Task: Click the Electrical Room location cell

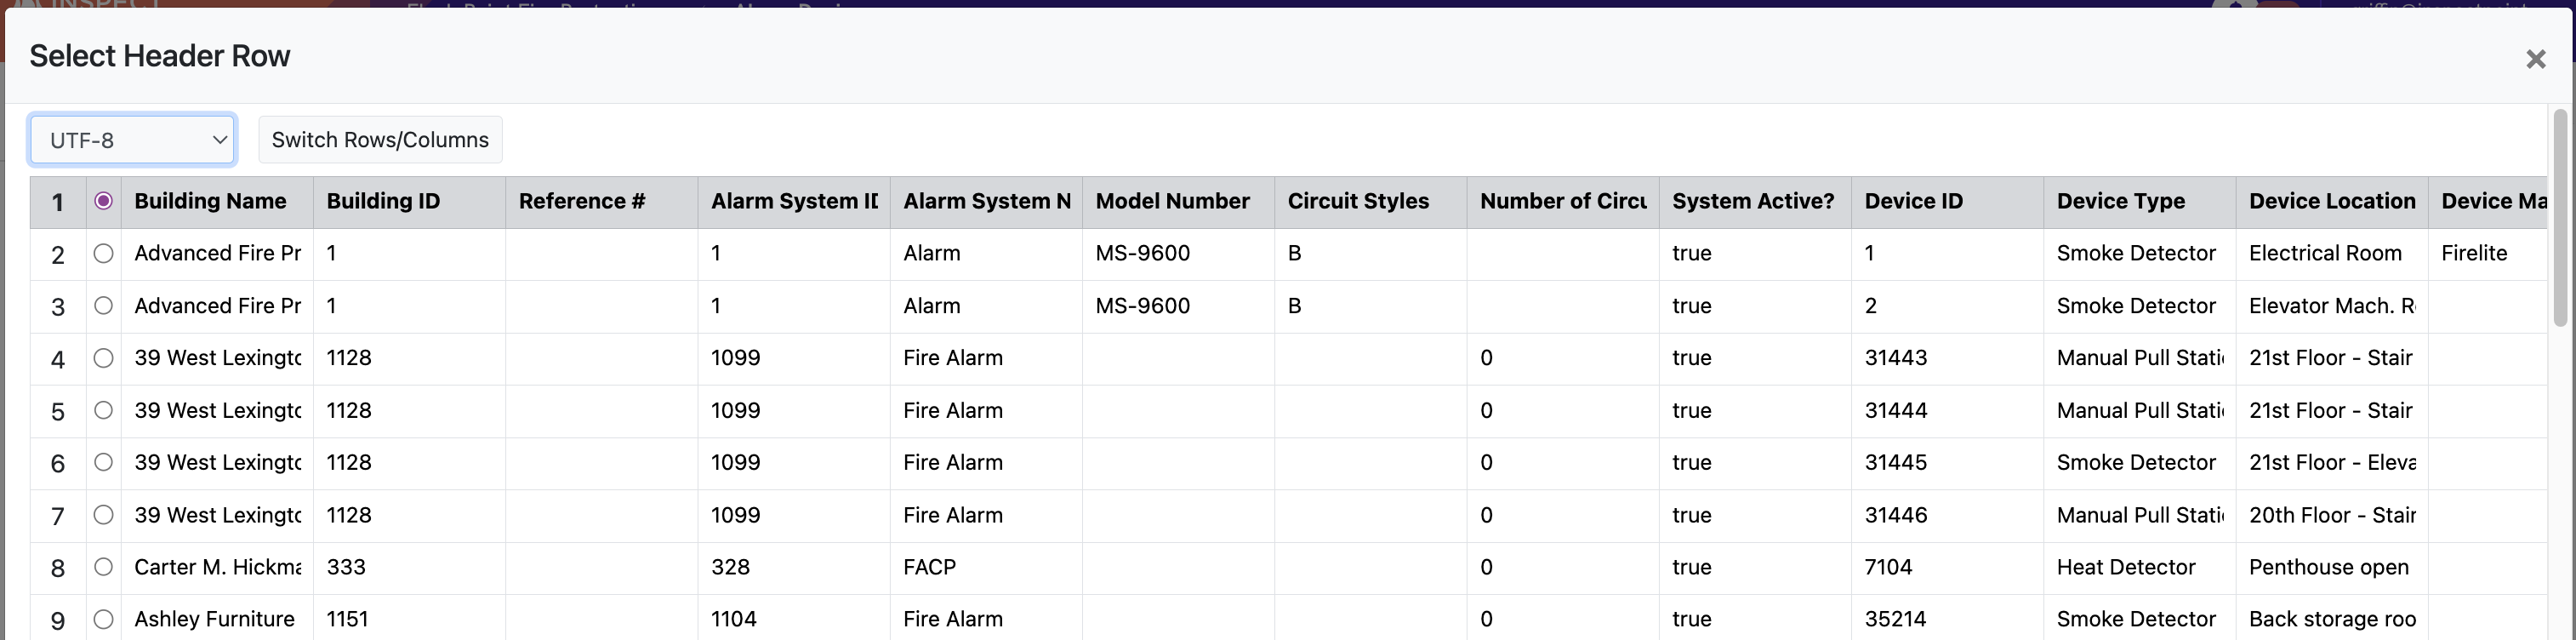Action: [2332, 254]
